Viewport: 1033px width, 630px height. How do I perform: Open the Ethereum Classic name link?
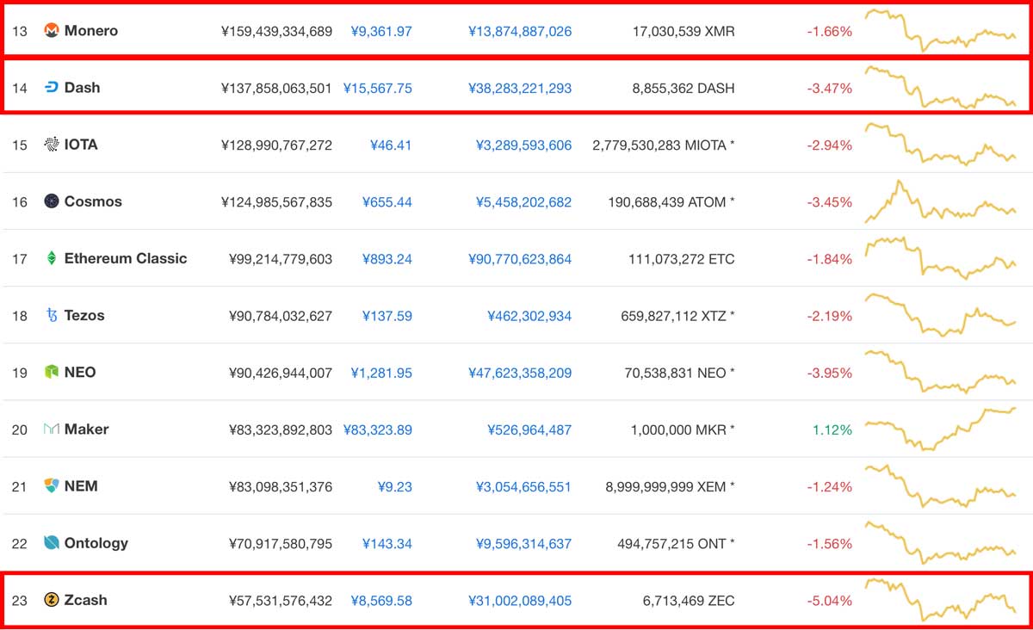126,258
